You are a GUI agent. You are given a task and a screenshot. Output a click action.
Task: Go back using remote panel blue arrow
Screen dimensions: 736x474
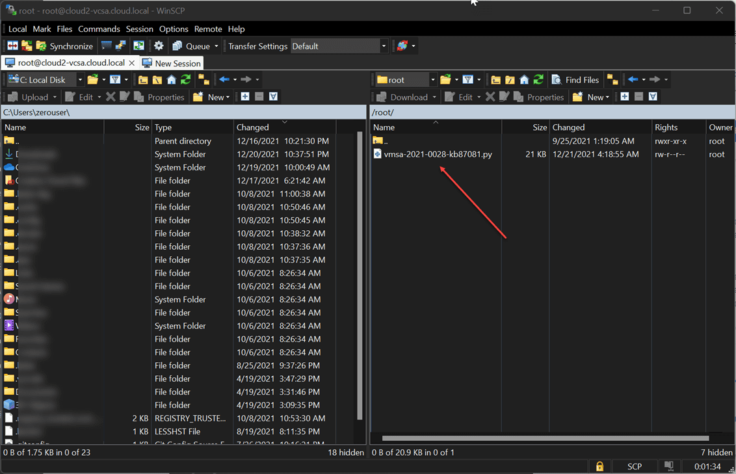[x=633, y=80]
